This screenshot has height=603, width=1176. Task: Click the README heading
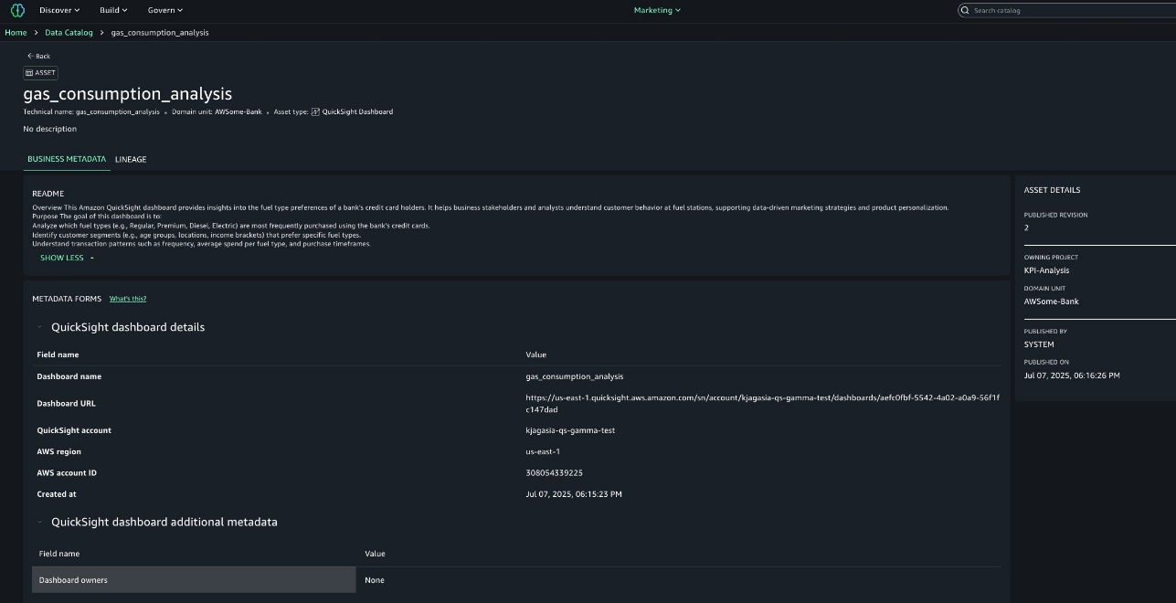48,194
